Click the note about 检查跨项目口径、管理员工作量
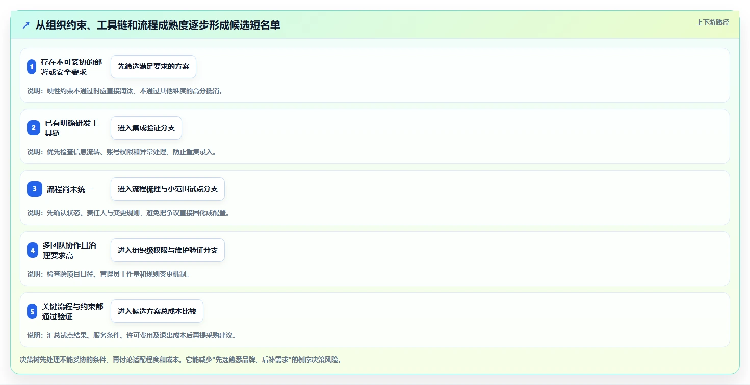The image size is (750, 385). pos(109,274)
